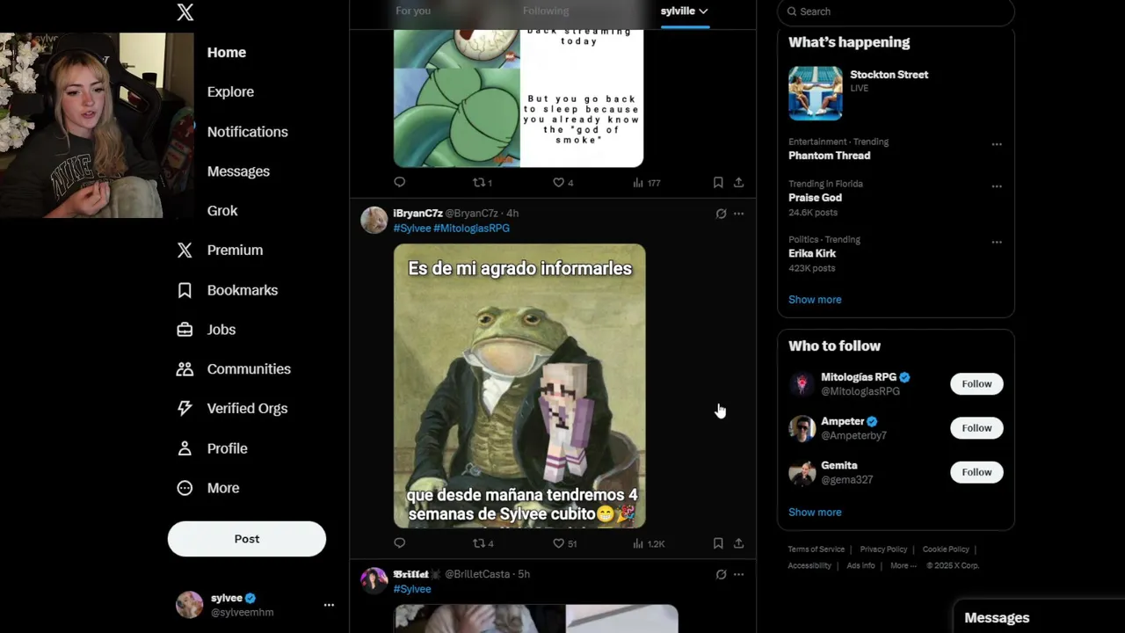Viewport: 1125px width, 633px height.
Task: Click the Communities people icon
Action: [185, 369]
